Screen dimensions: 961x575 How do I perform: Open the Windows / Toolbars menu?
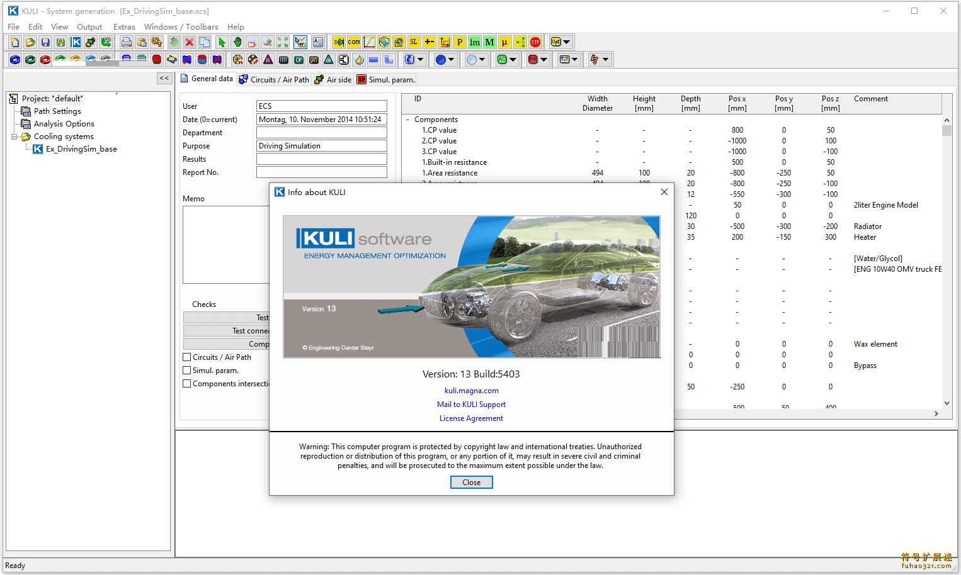(181, 27)
